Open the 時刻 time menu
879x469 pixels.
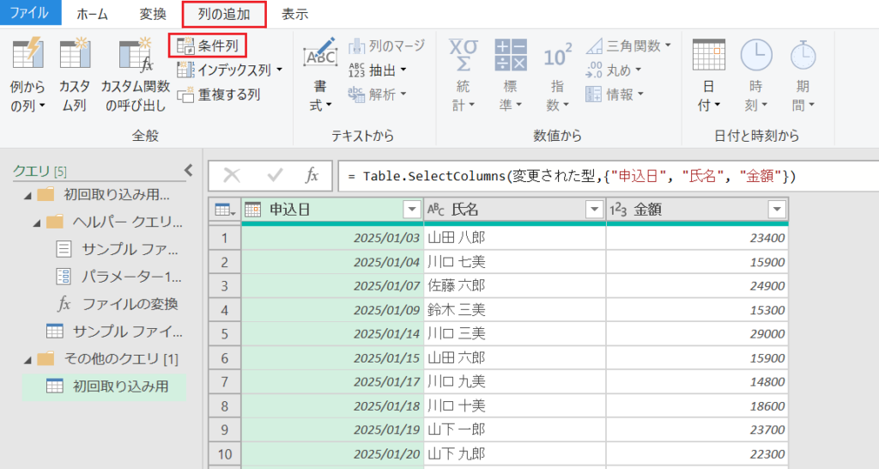coord(755,75)
